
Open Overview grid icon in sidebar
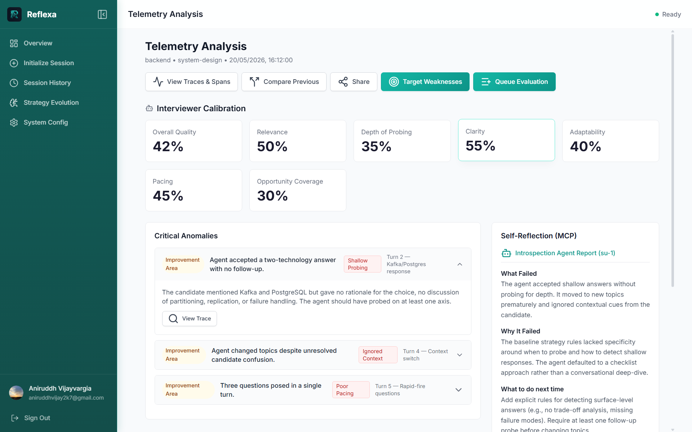coord(14,43)
